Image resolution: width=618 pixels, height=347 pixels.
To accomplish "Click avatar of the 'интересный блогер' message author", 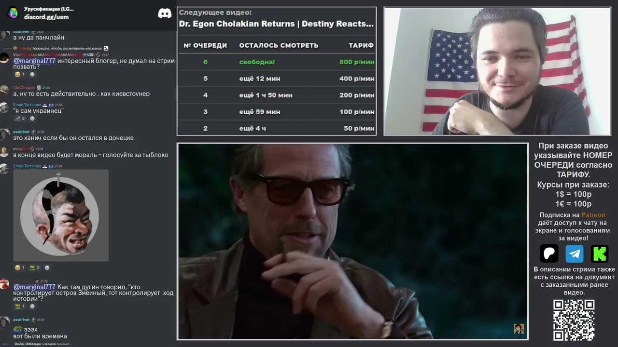I will pyautogui.click(x=4, y=57).
